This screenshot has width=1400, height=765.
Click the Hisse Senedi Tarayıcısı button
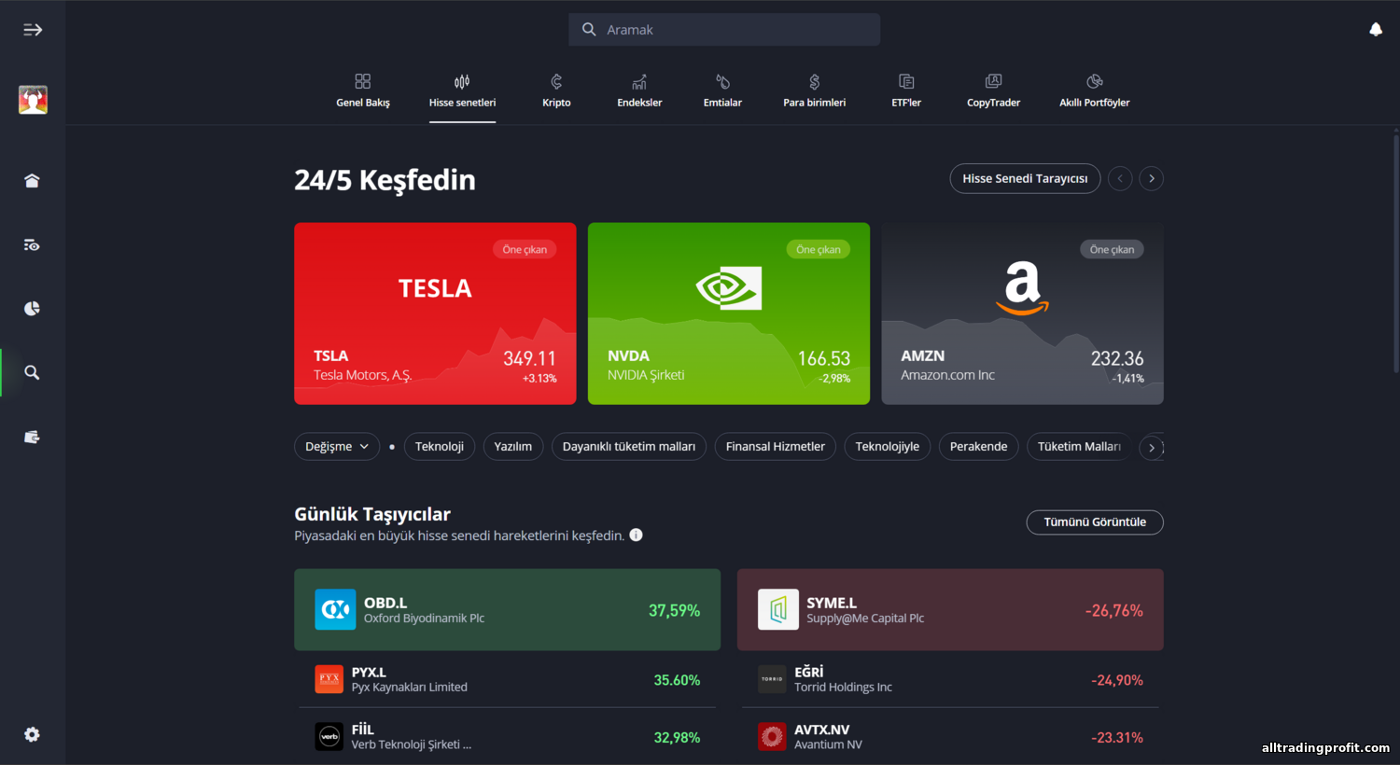[x=1024, y=179]
